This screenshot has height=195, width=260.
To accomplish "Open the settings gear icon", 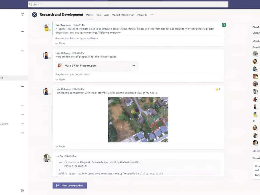I will click(x=22, y=190).
